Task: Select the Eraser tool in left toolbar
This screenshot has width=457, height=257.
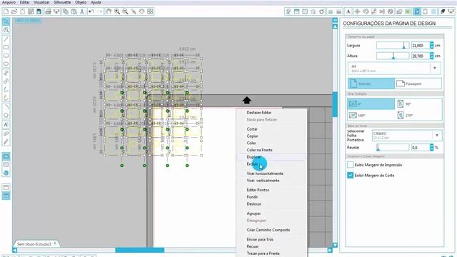Action: 6,133
